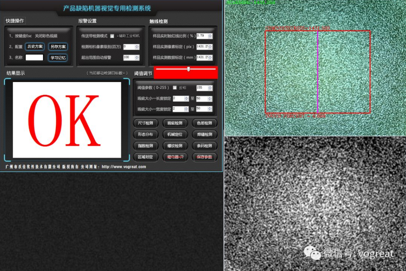Image resolution: width=406 pixels, height=271 pixels.
Task: Start 焊缝检测 weld seam detection
Action: 205,134
